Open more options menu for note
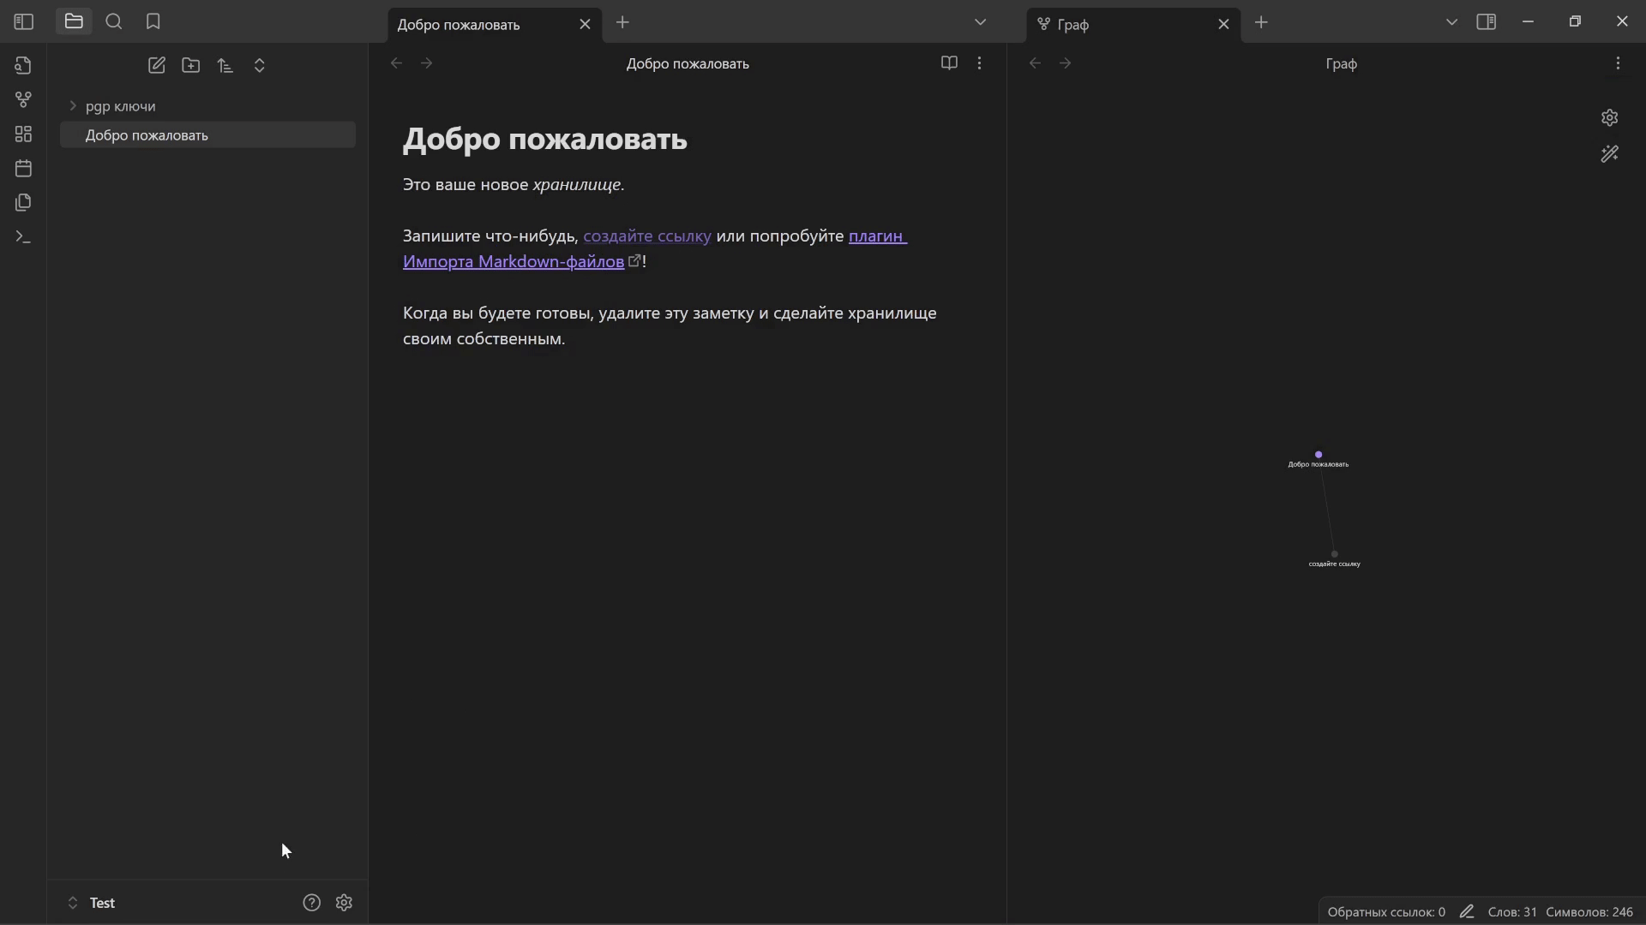Image resolution: width=1646 pixels, height=925 pixels. (x=980, y=63)
